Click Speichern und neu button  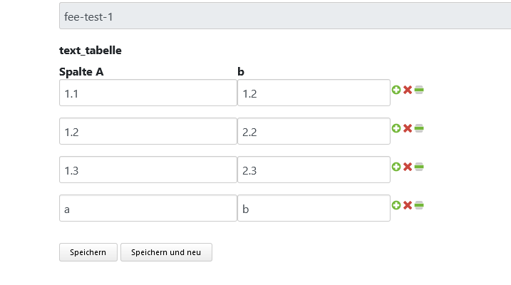(x=166, y=252)
